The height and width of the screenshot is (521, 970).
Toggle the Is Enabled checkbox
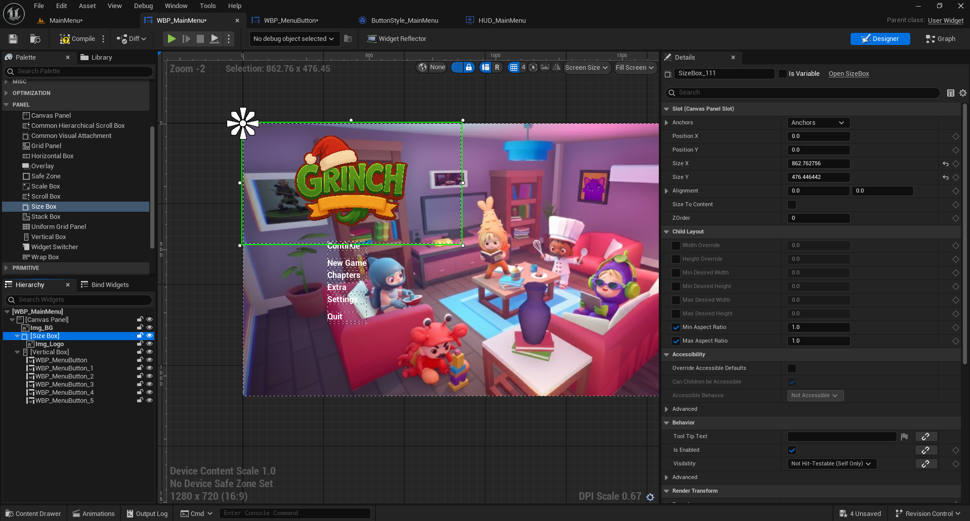pos(792,450)
